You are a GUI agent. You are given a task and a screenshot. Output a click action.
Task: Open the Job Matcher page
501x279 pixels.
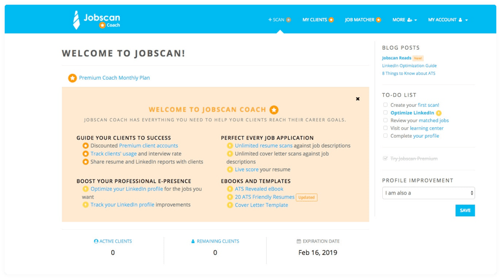[x=362, y=20]
